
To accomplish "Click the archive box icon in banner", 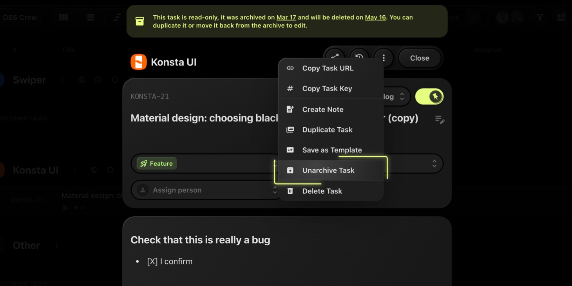I will point(139,21).
